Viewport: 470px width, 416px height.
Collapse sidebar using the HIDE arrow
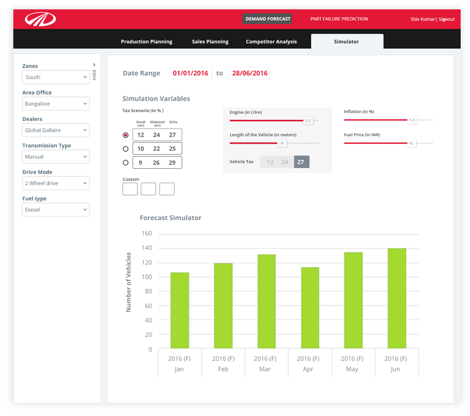(95, 65)
